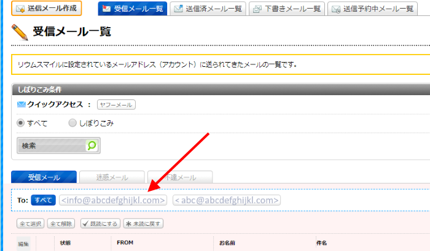
Task: Click the 既読にする mark-as-read button
Action: tap(100, 223)
